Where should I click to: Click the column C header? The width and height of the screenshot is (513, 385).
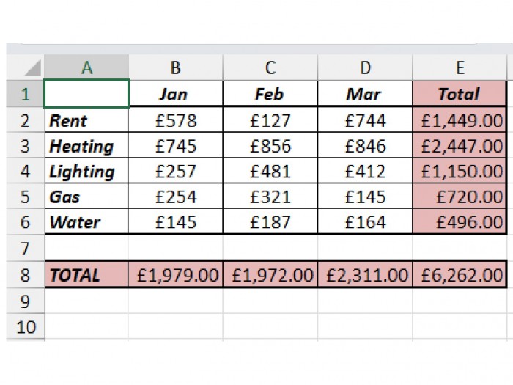(x=270, y=68)
